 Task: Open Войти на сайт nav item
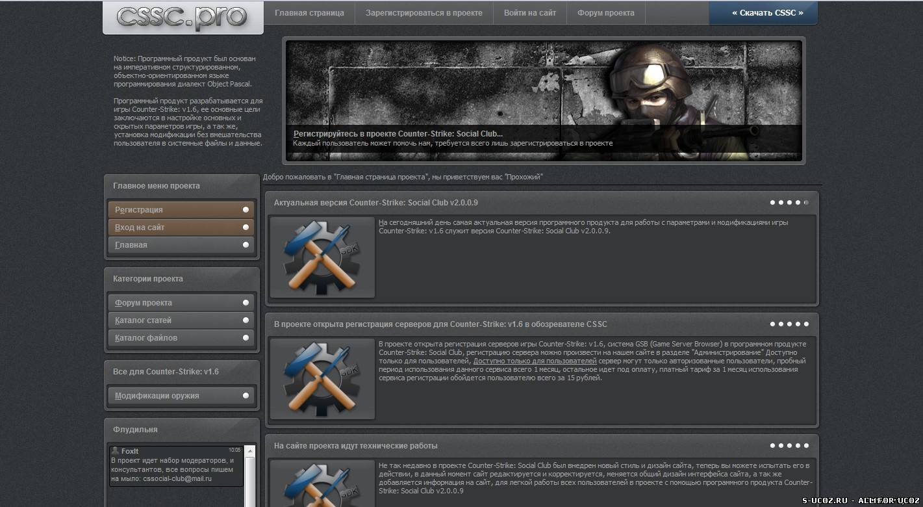click(x=530, y=13)
